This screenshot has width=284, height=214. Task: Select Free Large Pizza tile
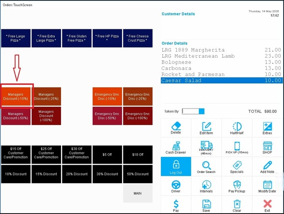16,38
